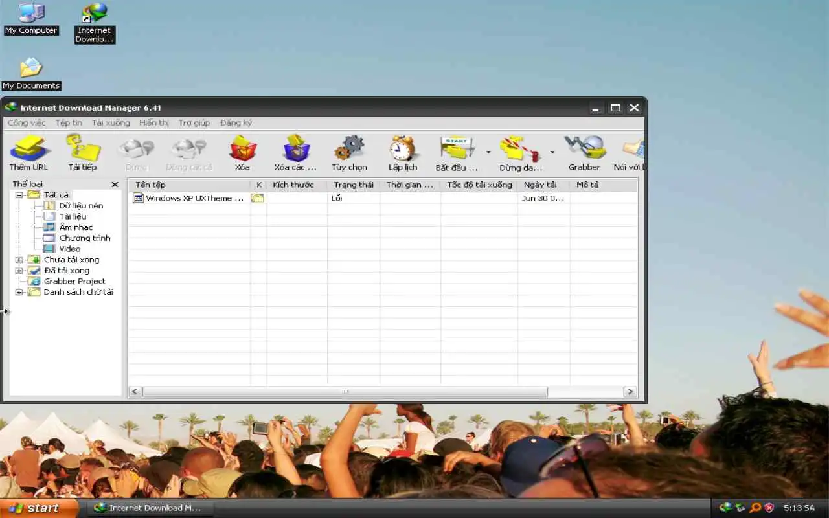Expand the Đã tải xong node
Viewport: 829px width, 518px height.
coord(19,271)
